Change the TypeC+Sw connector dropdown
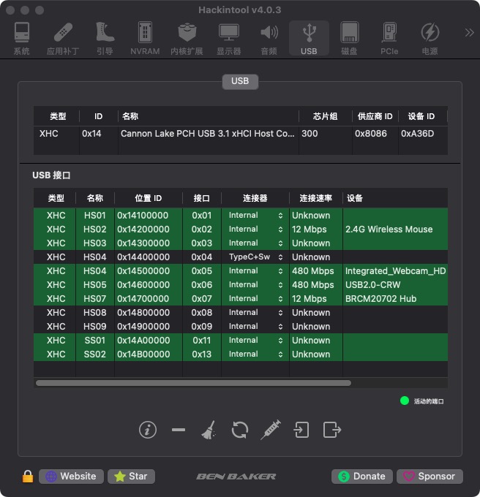The image size is (480, 497). tap(255, 257)
